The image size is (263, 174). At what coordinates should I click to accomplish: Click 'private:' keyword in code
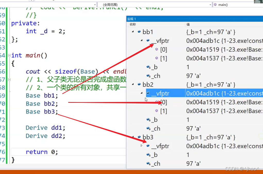(25, 23)
